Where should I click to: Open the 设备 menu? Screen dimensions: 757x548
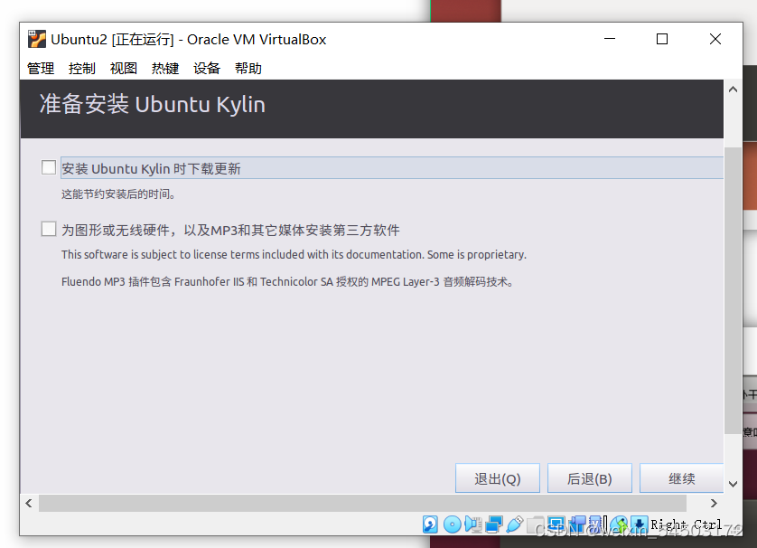pyautogui.click(x=206, y=68)
